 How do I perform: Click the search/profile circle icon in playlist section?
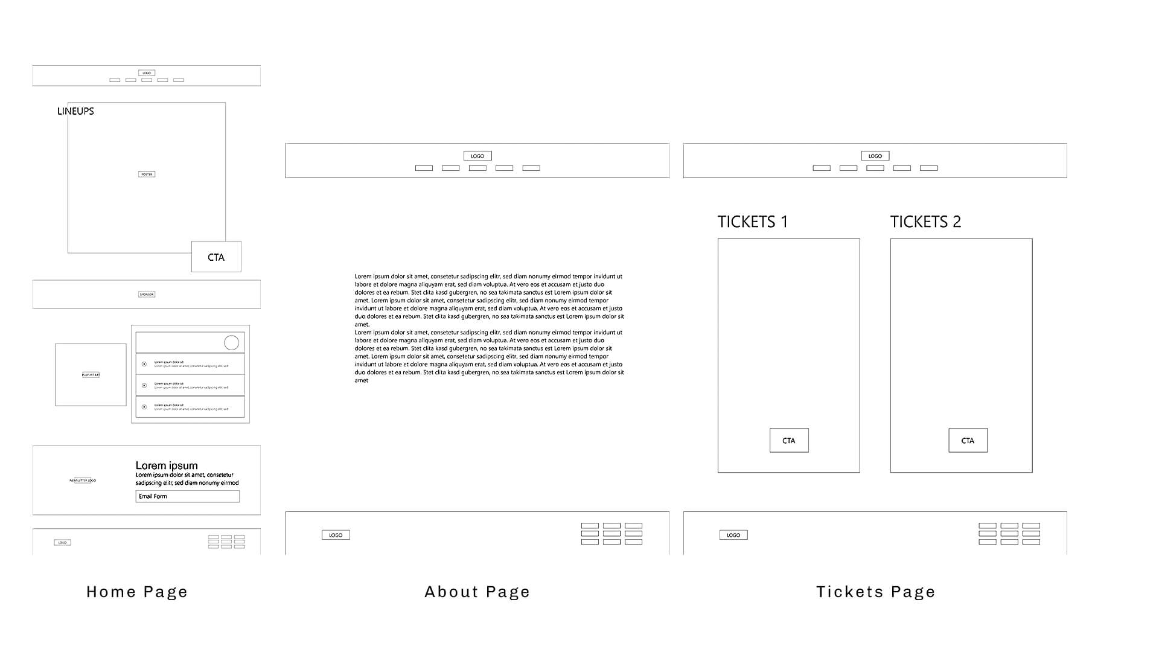(x=232, y=342)
